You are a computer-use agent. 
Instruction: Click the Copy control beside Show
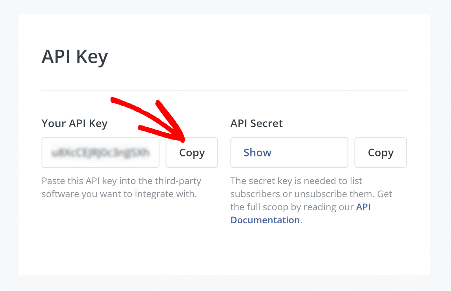click(380, 153)
